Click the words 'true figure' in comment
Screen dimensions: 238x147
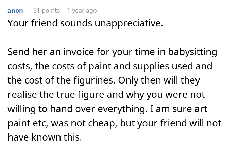pos(83,95)
